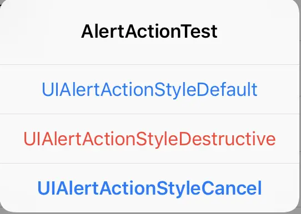
Task: Click the action ending in Destructive
Action: coord(149,139)
